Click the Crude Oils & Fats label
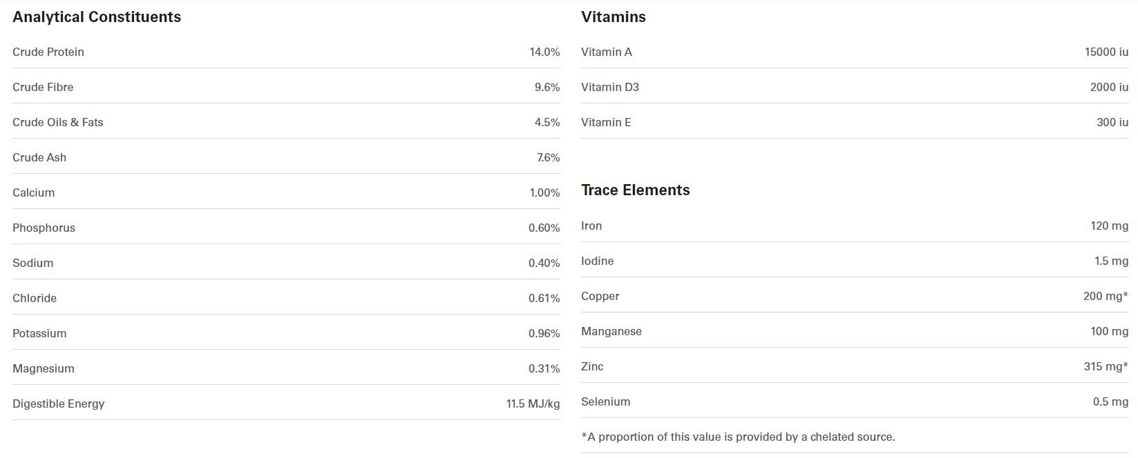 click(x=58, y=123)
